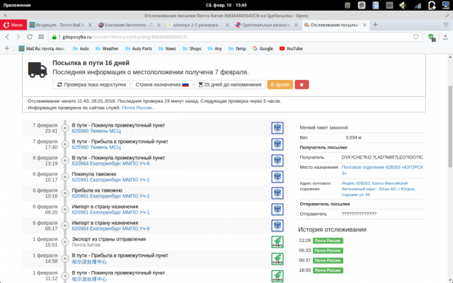This screenshot has height=283, width=453.
Task: Open 620981 Екатеринбург ММПО Уч-1 at 10:17
Action: click(x=110, y=180)
